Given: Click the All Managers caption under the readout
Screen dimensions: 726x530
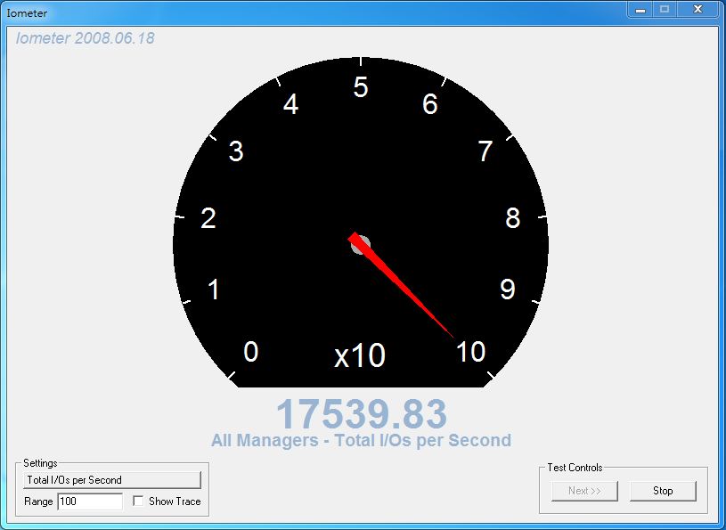Looking at the screenshot, I should 361,440.
